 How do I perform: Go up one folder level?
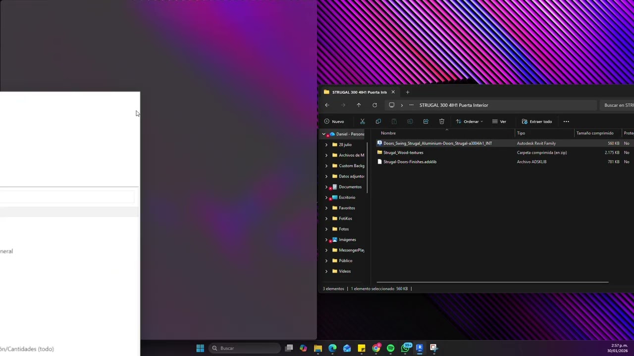(x=359, y=105)
